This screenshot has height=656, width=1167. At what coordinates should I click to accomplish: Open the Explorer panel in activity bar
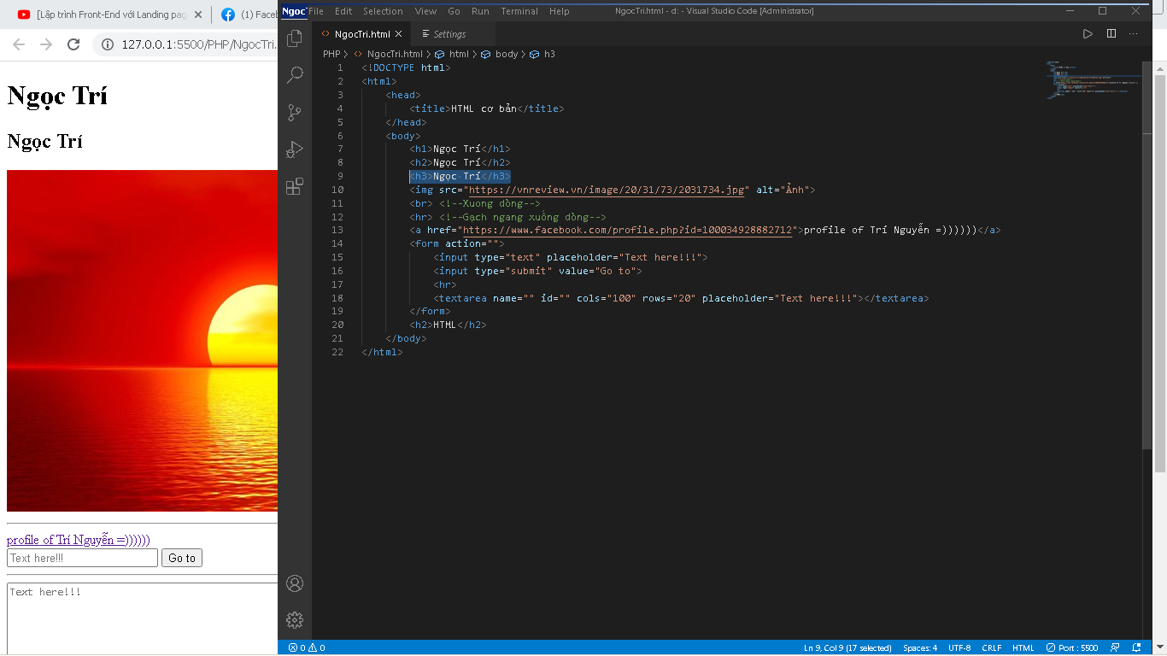(295, 38)
